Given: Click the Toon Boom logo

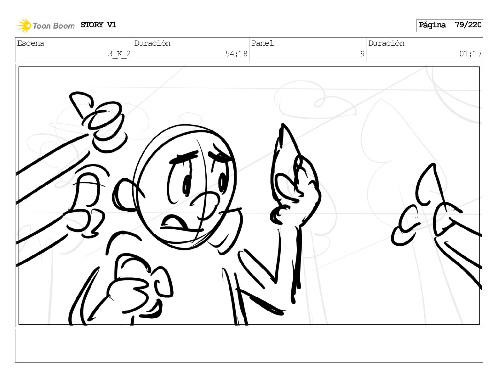Looking at the screenshot, I should [x=46, y=25].
